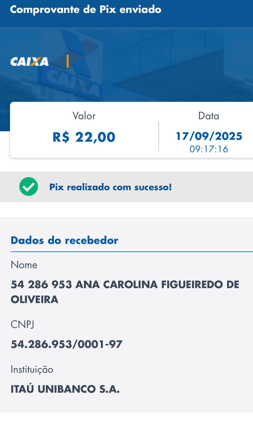Select the "Comprovante de Pix enviado" title
Screen dimensions: 253x427
tap(86, 10)
